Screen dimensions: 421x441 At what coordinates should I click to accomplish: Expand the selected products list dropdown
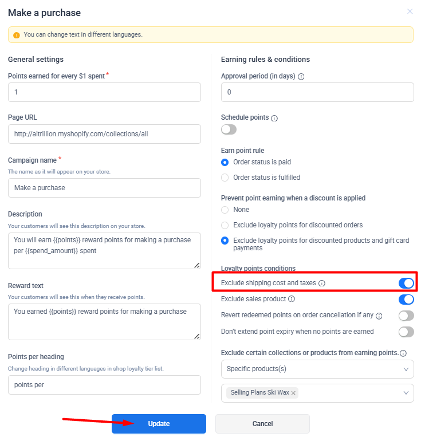click(406, 393)
